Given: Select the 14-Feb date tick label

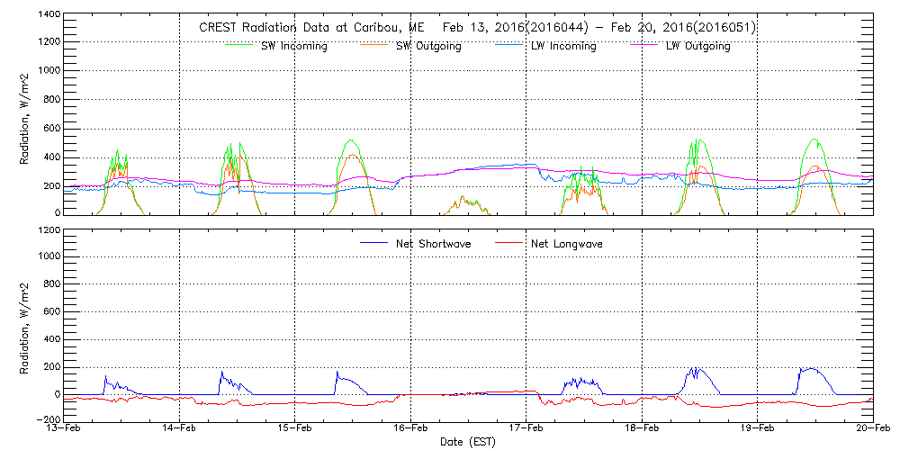Looking at the screenshot, I should click(x=180, y=429).
